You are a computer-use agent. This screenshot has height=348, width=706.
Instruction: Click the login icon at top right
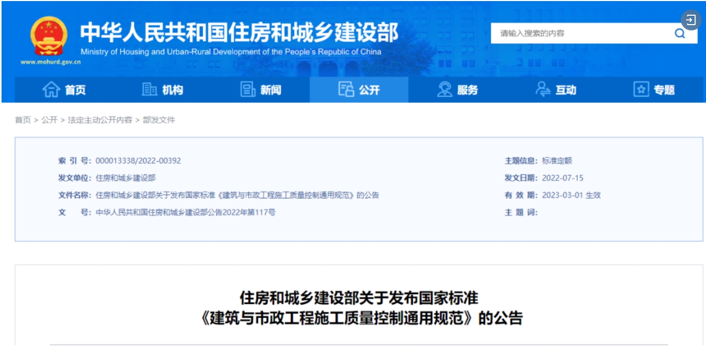click(691, 20)
